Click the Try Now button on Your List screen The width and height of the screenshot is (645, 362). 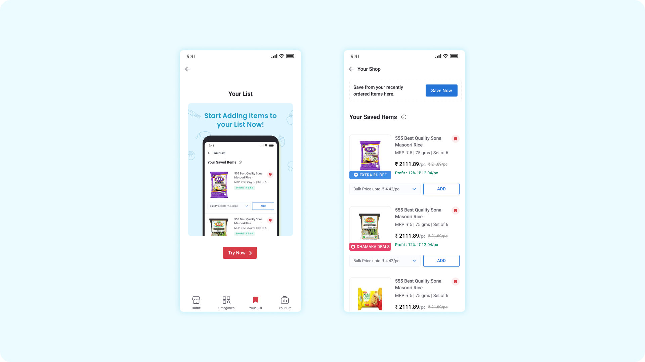(240, 253)
